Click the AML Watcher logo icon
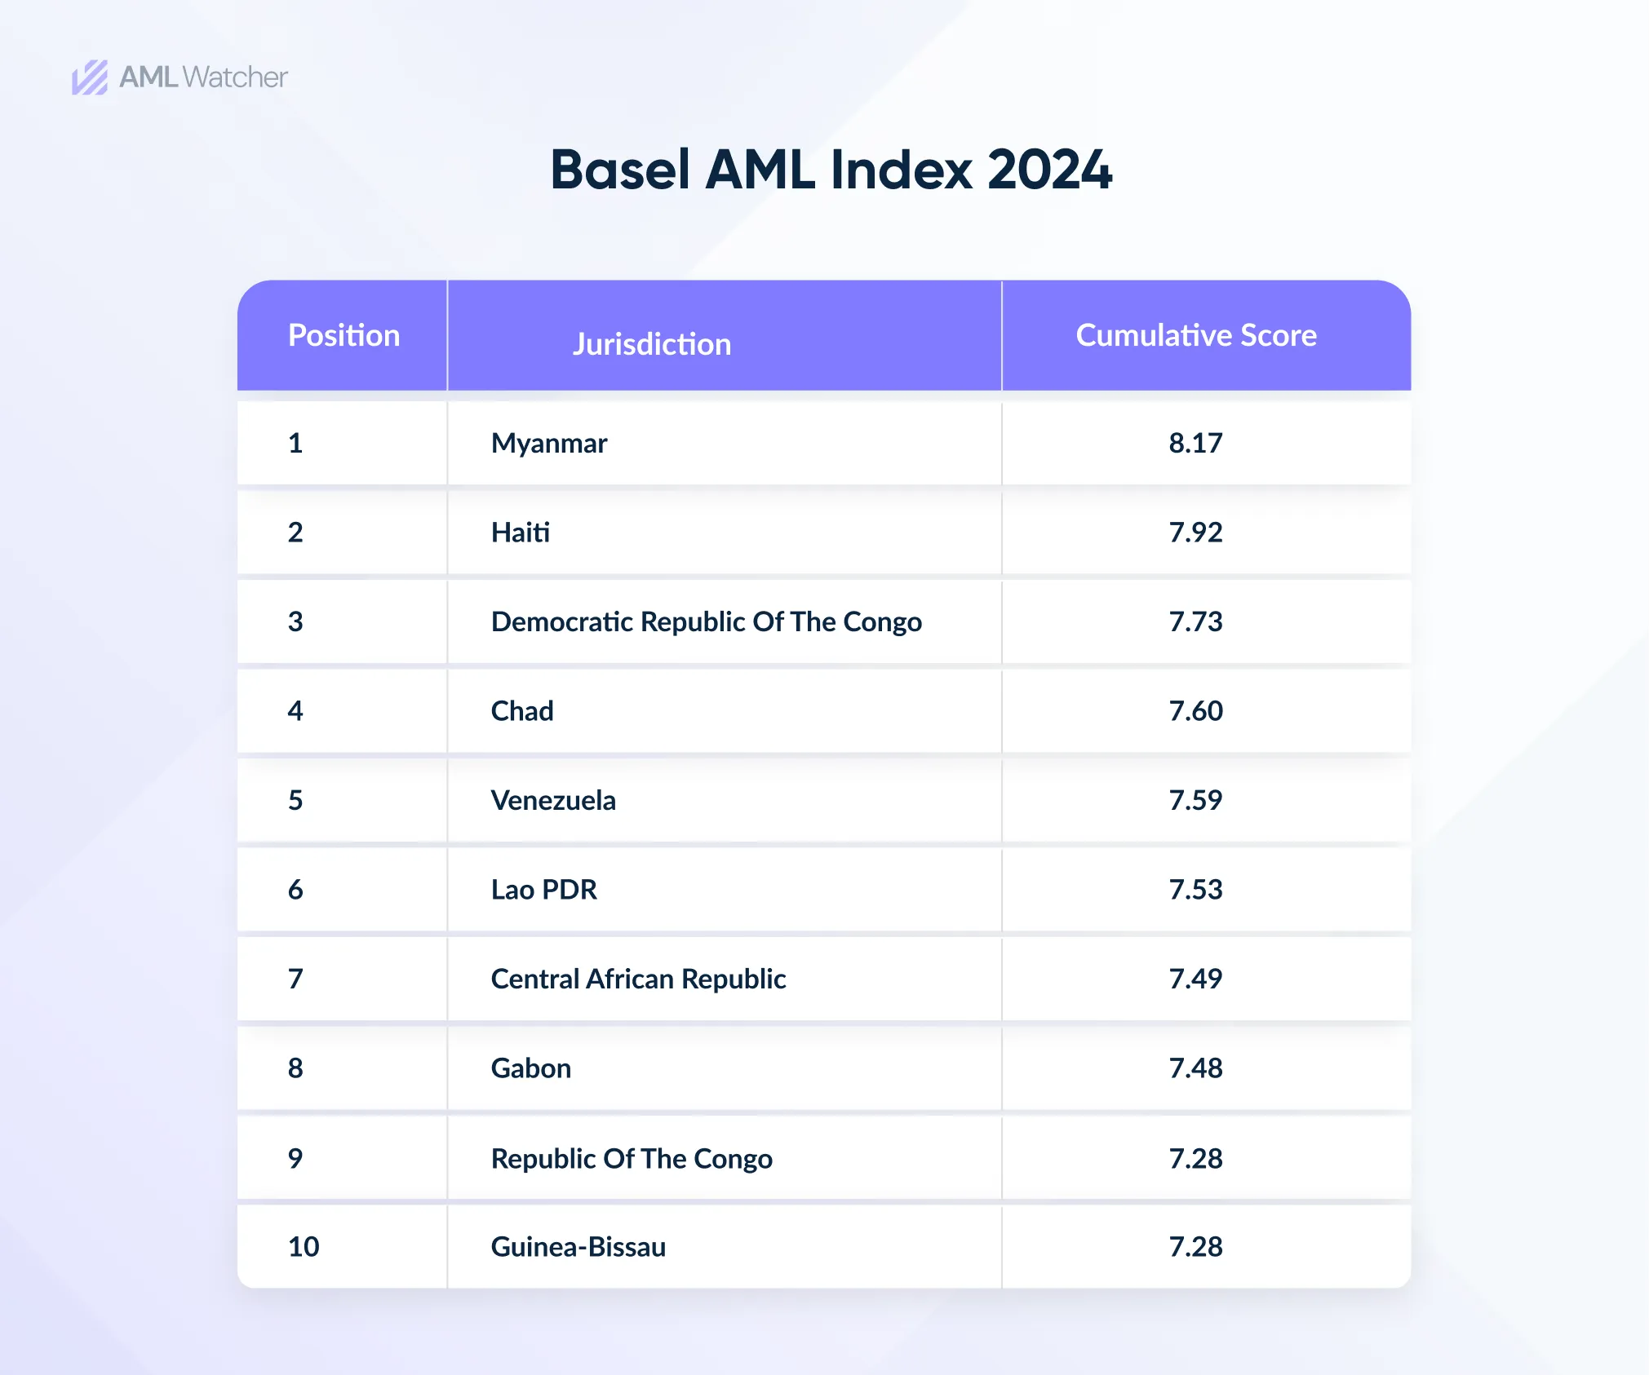Screen dimensions: 1649x1375 (90, 77)
